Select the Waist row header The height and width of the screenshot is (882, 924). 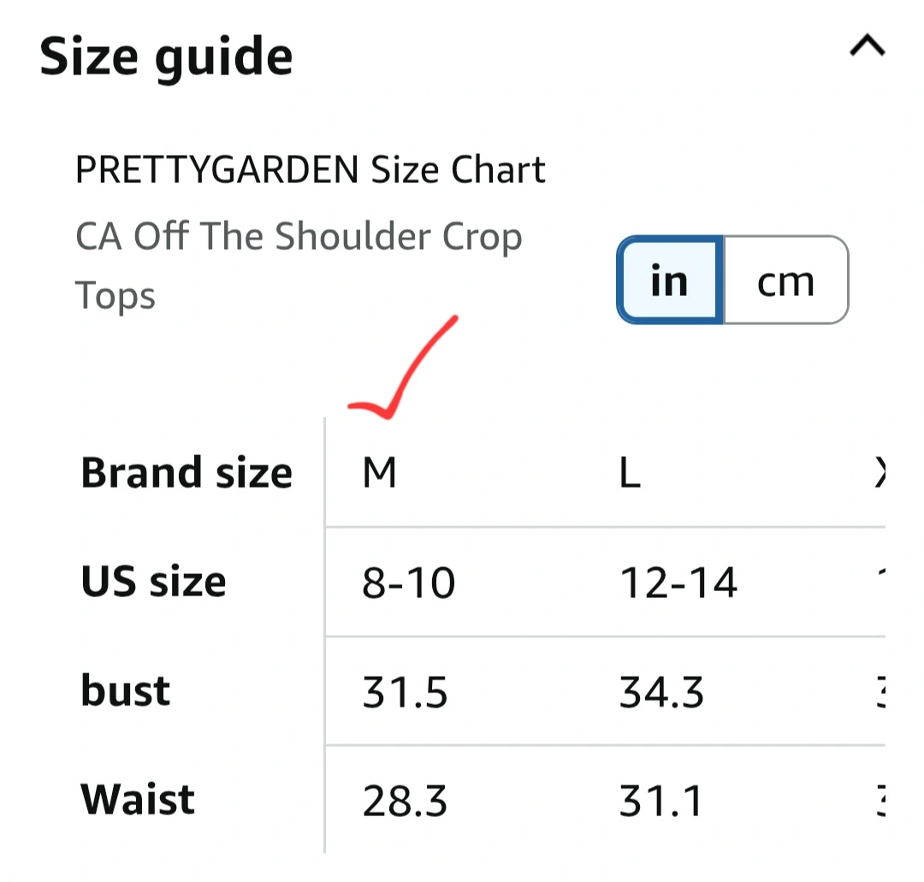point(138,800)
